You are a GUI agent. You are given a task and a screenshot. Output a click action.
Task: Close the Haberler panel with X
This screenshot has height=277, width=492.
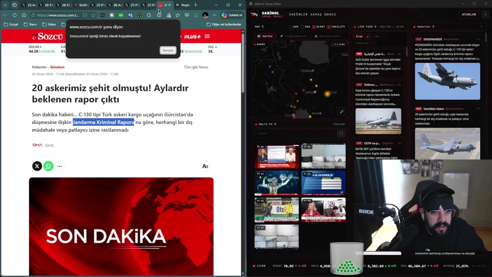point(481,27)
